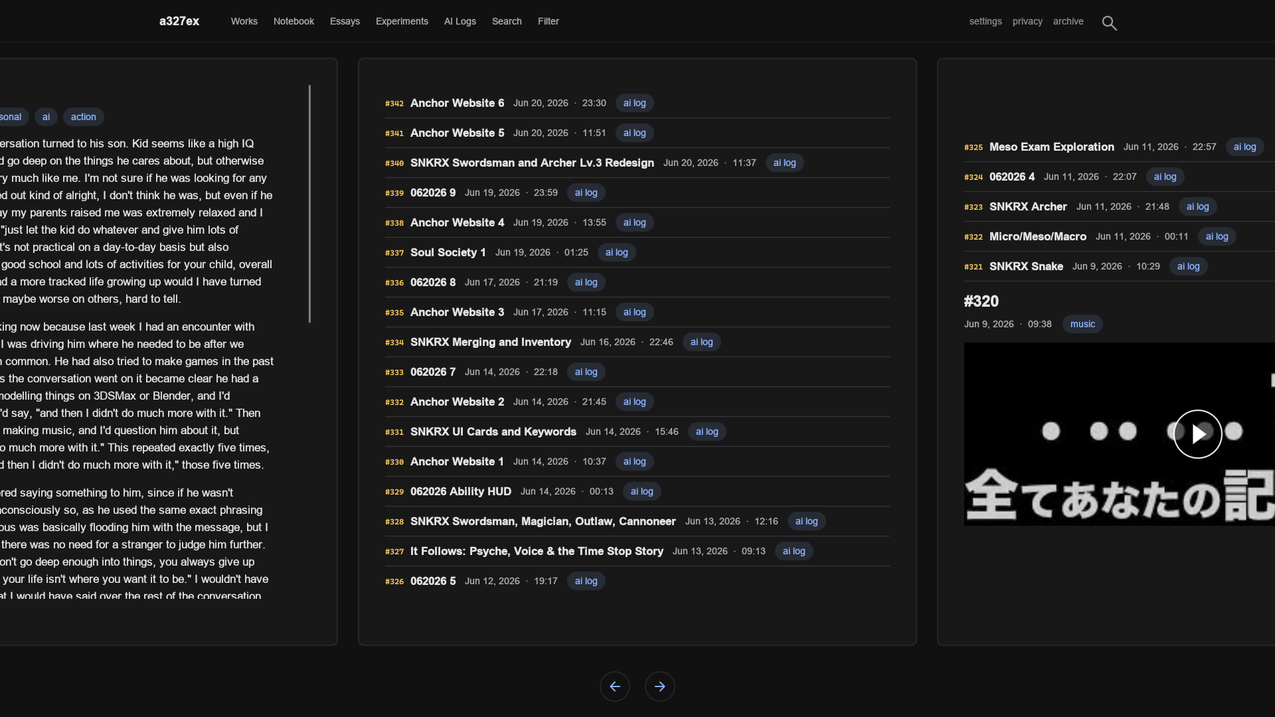Open the AI Logs menu item
The image size is (1275, 717).
pos(460,21)
